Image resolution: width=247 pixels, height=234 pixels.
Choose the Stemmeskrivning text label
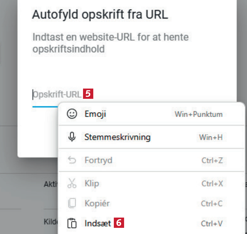tap(117, 137)
